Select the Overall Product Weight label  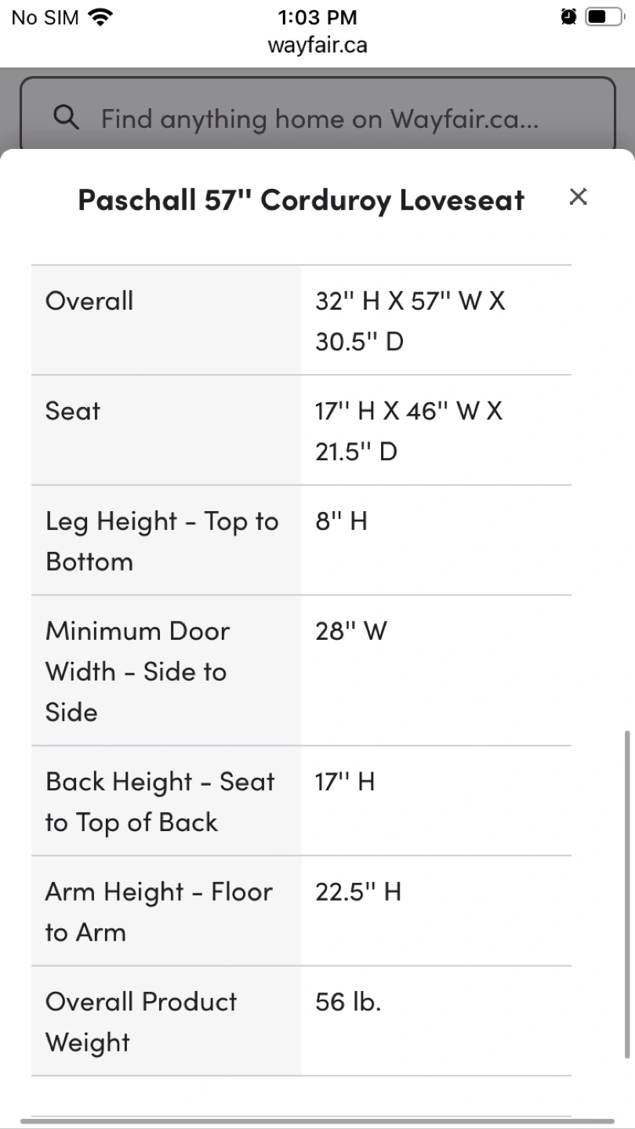coord(141,1022)
